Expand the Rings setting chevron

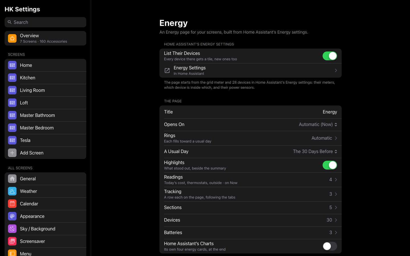tap(336, 138)
